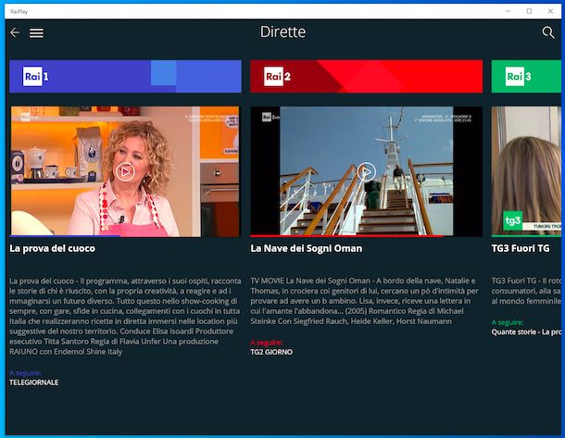This screenshot has width=565, height=438.
Task: Open the hamburger menu
Action: pyautogui.click(x=36, y=33)
